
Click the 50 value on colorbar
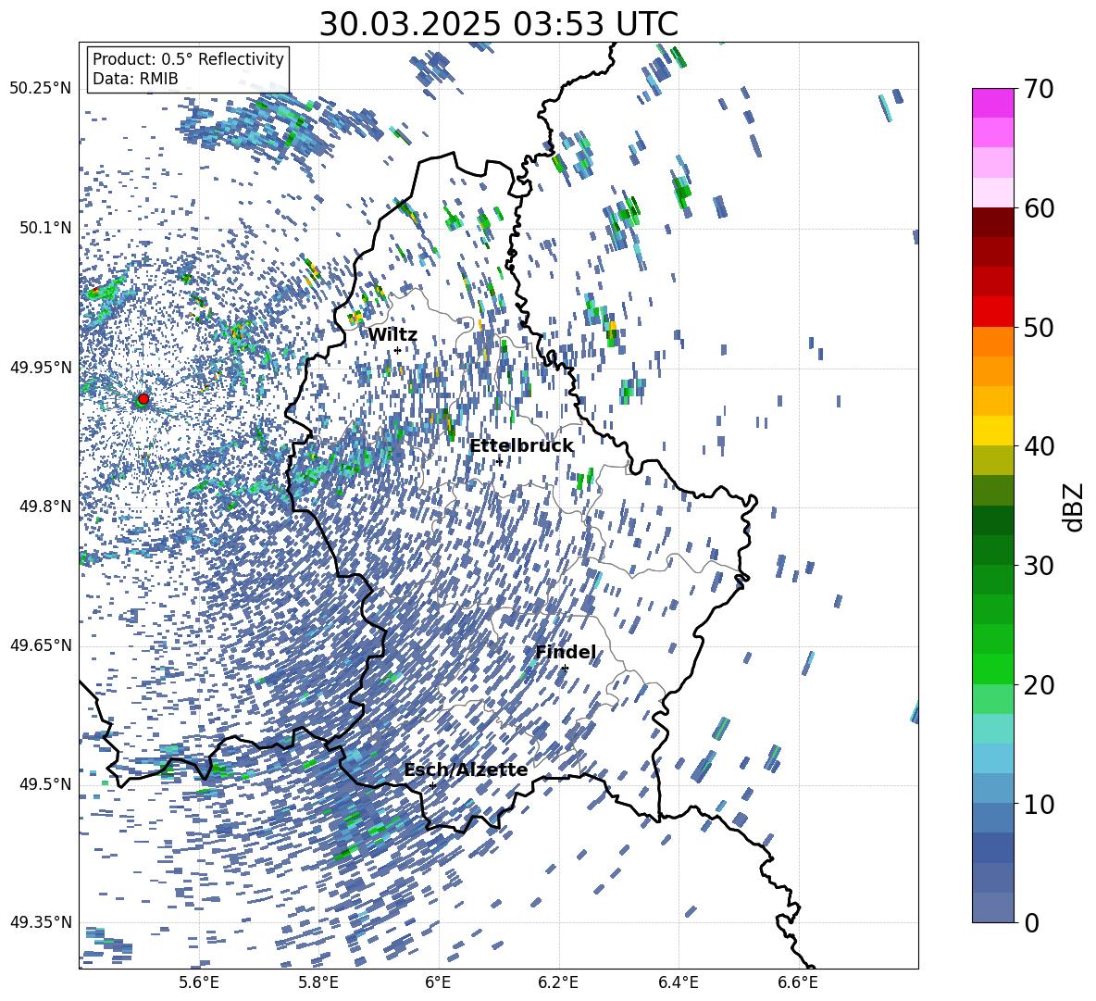(x=1039, y=327)
